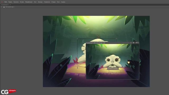
Task: Click the glowing firefly in the SWF preview
Action: coord(129,63)
